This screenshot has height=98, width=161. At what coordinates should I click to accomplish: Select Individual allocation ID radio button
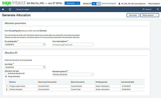pyautogui.click(x=6, y=73)
